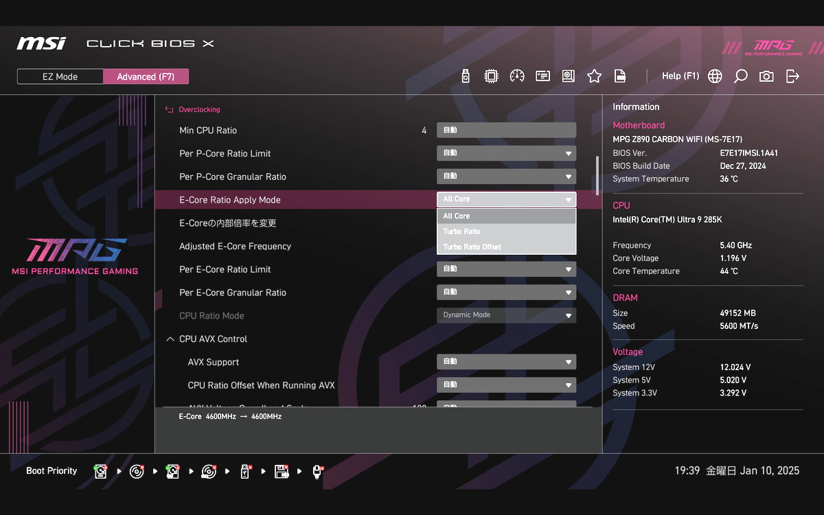Screen dimensions: 824x515
Task: Choose Turbo Ratio option
Action: [x=507, y=231]
